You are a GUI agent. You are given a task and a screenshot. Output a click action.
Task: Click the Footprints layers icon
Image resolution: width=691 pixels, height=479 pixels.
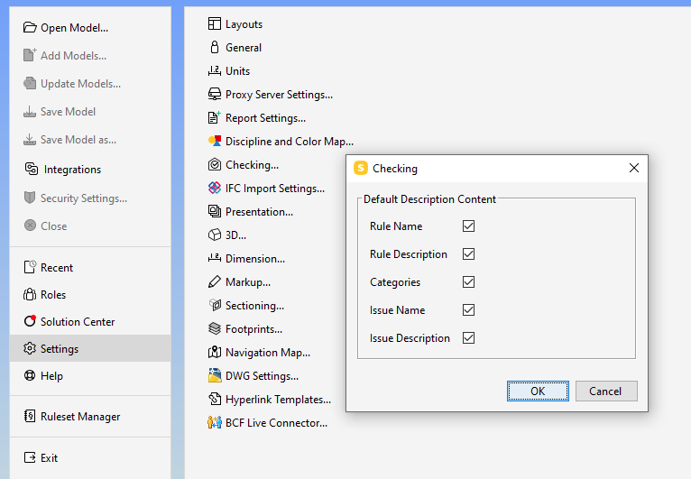point(214,328)
